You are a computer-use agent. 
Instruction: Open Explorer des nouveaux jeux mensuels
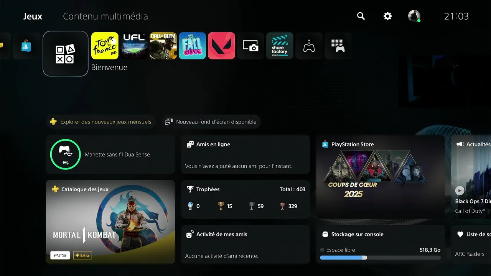[101, 122]
